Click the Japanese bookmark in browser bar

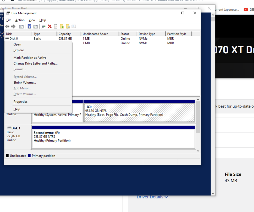pos(227,9)
